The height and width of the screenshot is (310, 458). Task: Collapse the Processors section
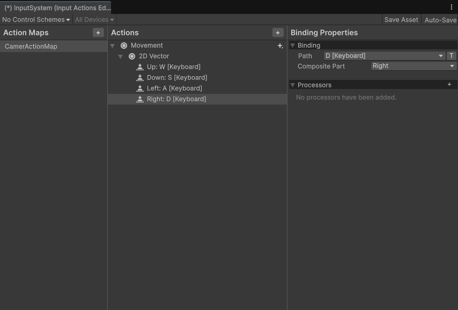tap(293, 85)
